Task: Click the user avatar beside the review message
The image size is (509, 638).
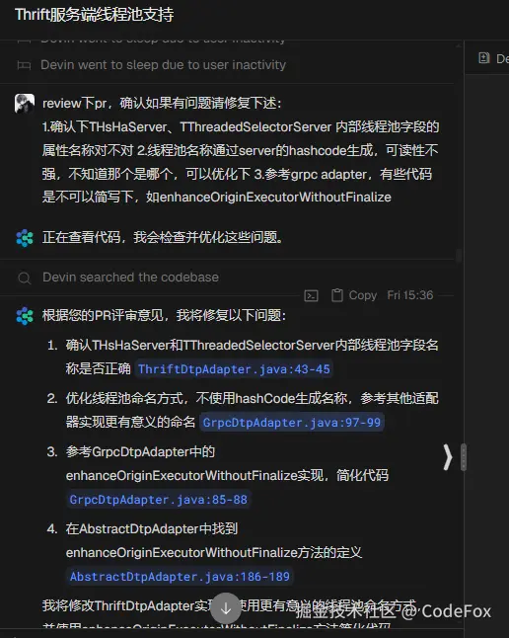Action: click(25, 104)
